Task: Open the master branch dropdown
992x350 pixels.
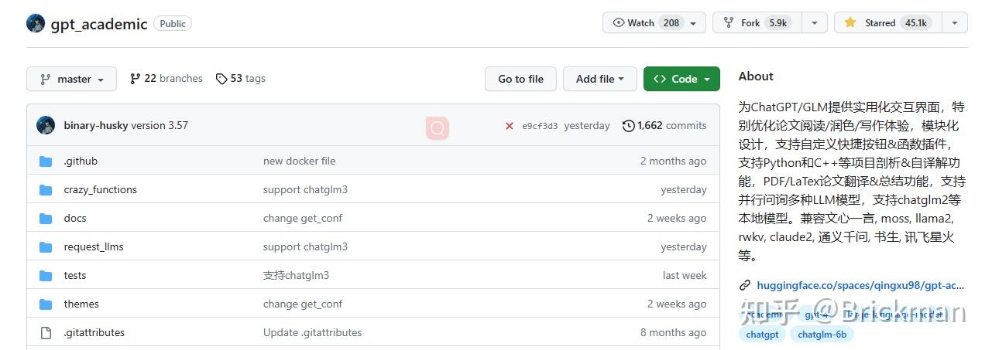Action: click(71, 79)
